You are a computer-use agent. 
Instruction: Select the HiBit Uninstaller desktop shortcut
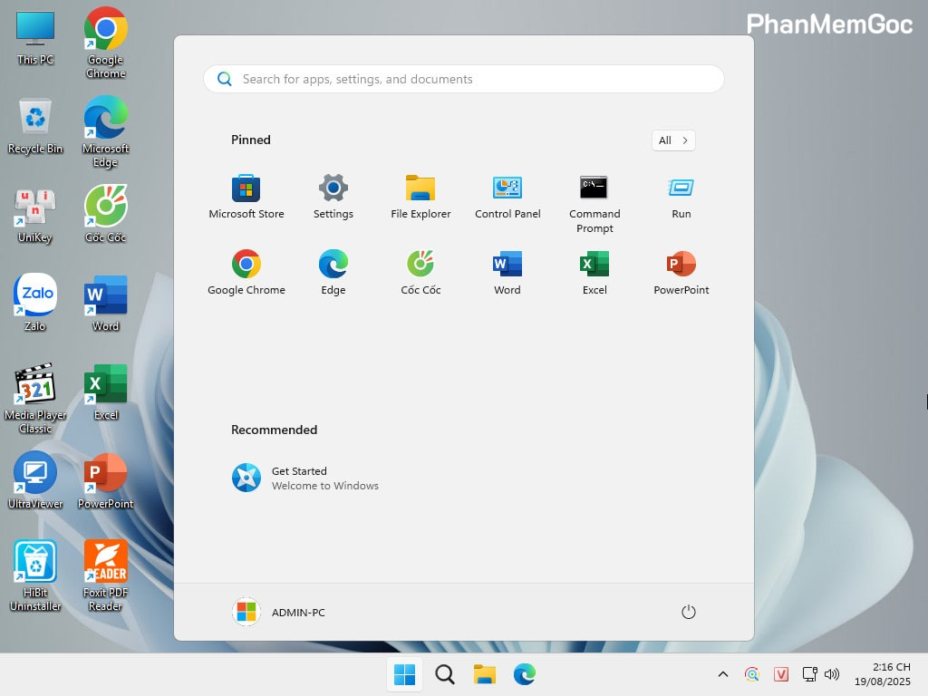tap(35, 575)
